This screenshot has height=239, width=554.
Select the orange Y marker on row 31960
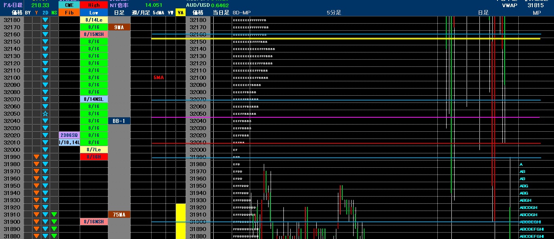[36, 179]
